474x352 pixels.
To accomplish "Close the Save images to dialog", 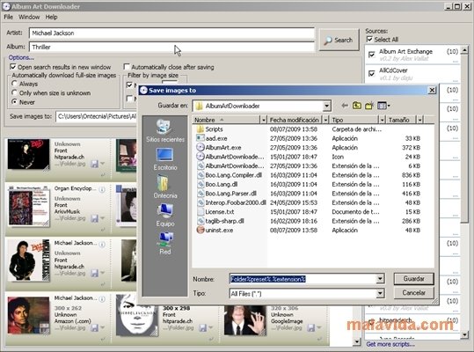I will coord(432,90).
